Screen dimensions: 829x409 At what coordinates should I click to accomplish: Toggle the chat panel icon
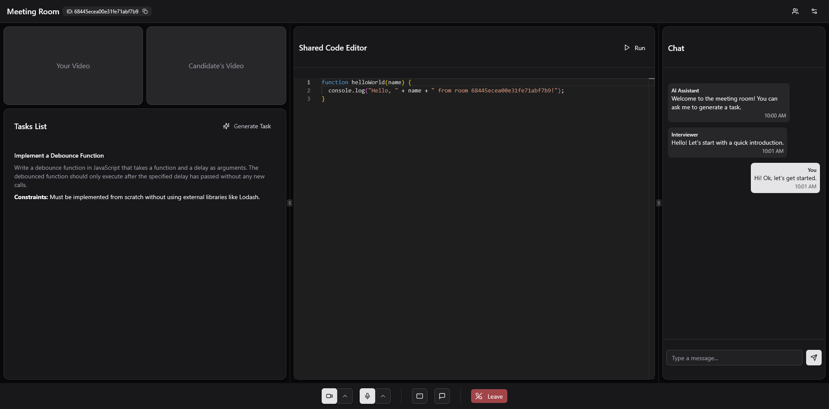[442, 396]
